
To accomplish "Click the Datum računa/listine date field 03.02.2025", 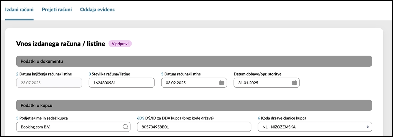I will pyautogui.click(x=194, y=83).
